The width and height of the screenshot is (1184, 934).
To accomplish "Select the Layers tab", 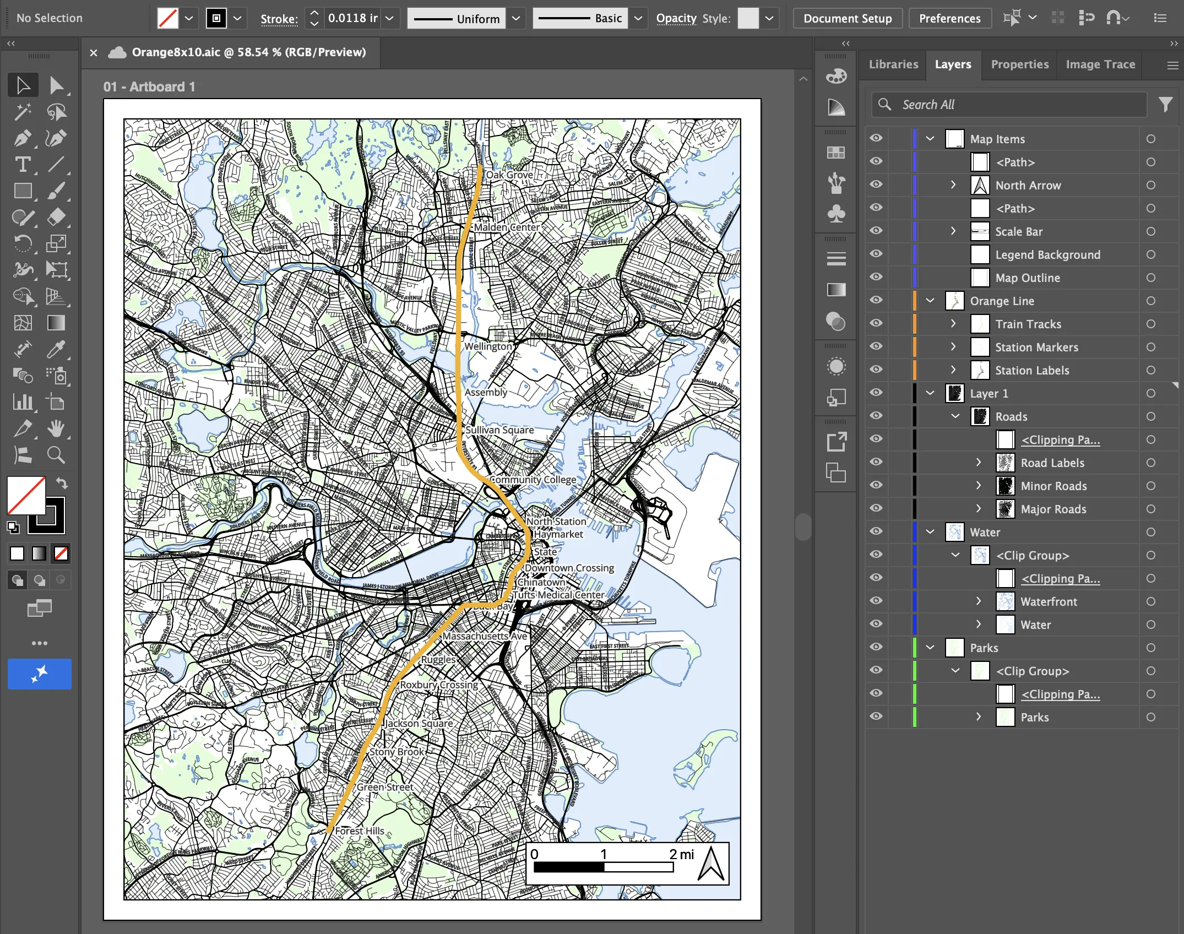I will pos(953,64).
